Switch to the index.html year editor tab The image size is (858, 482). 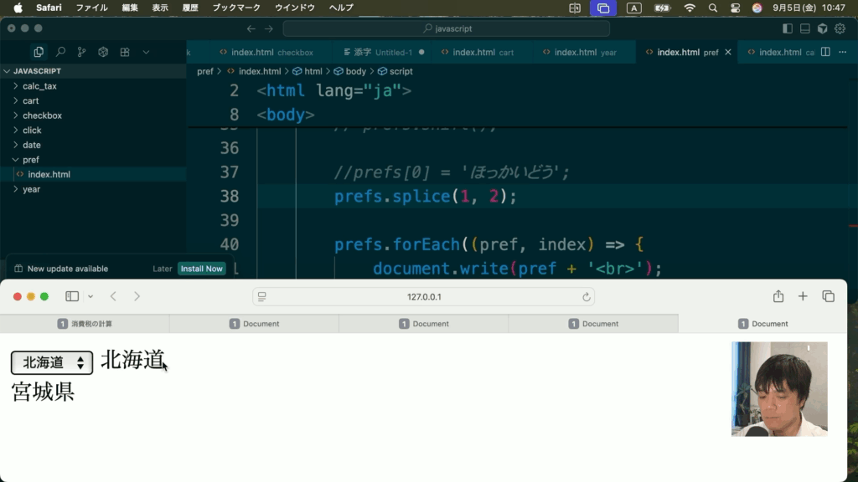(x=584, y=52)
